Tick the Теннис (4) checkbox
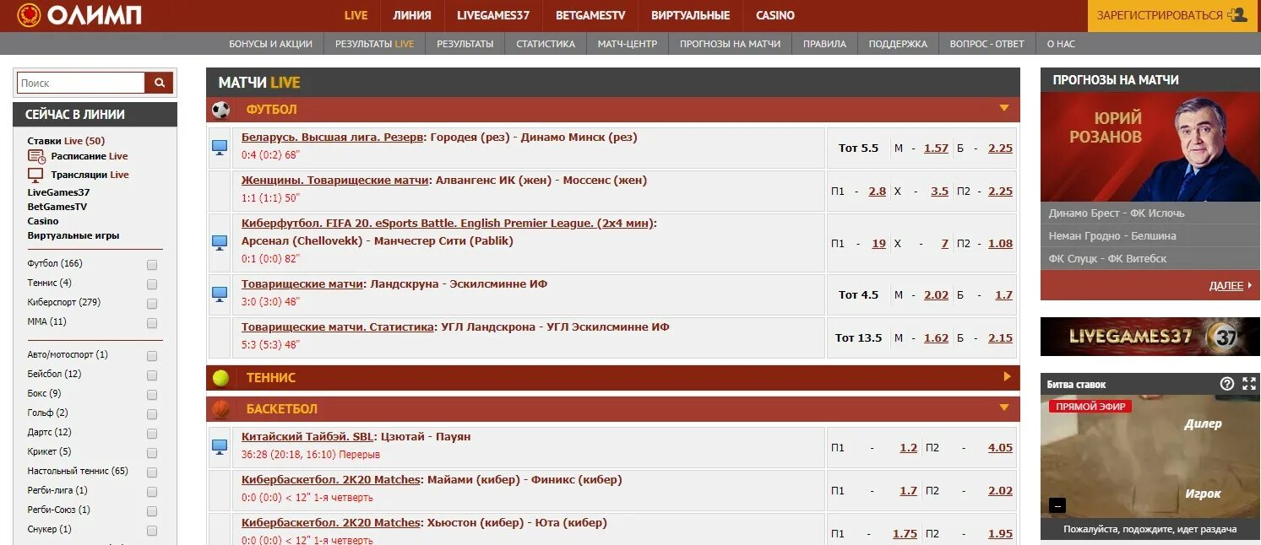This screenshot has width=1261, height=545. pos(152,283)
